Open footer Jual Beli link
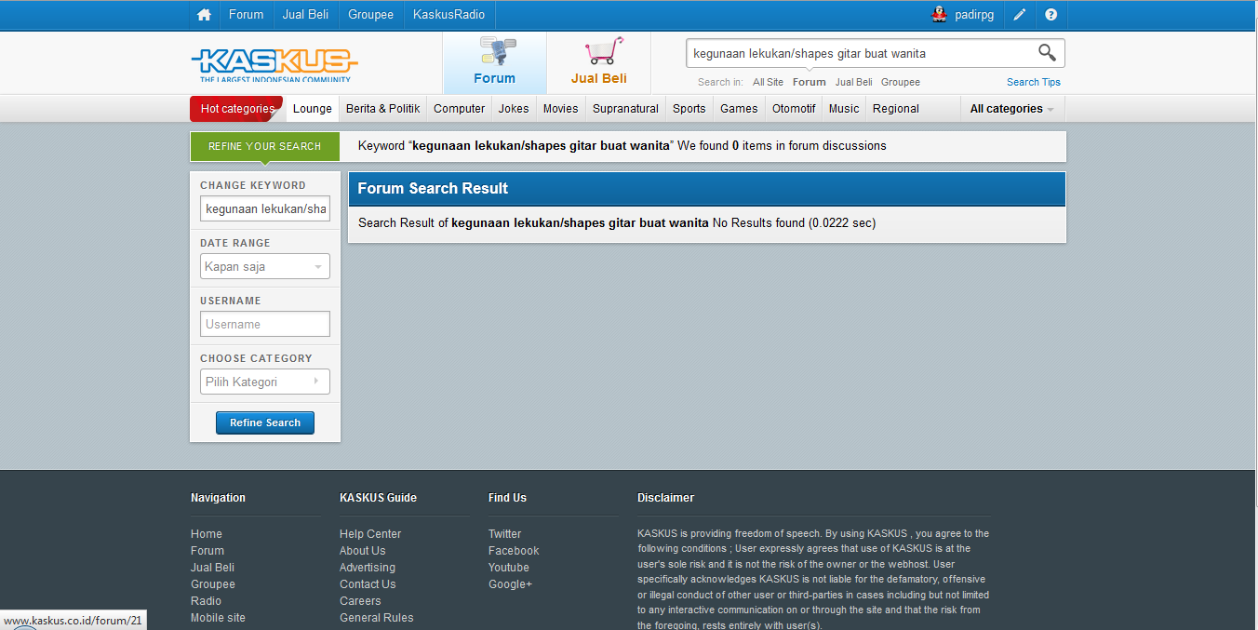 pyautogui.click(x=212, y=568)
